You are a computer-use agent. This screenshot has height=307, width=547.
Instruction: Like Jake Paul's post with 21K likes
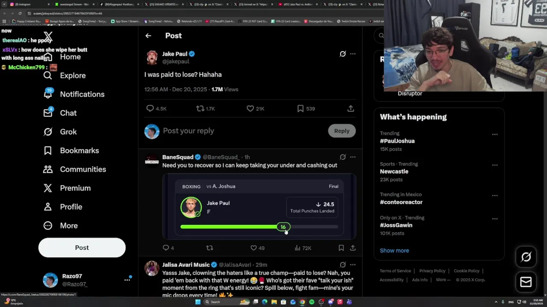click(256, 108)
